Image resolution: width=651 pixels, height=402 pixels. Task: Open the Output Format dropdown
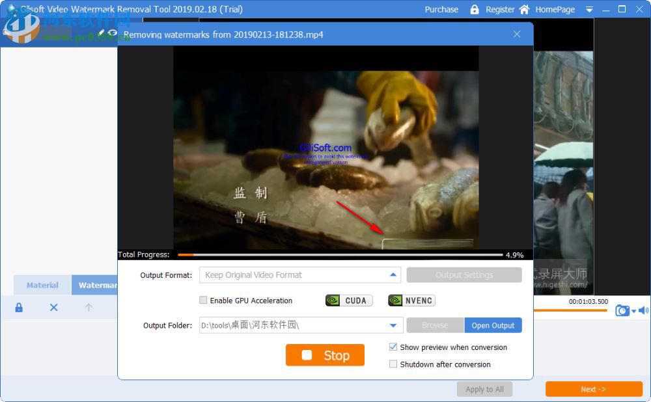[x=393, y=275]
